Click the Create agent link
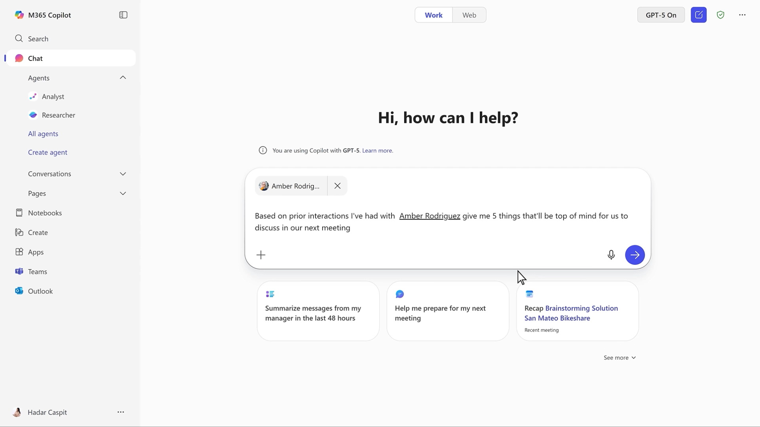This screenshot has width=760, height=427. click(x=47, y=152)
